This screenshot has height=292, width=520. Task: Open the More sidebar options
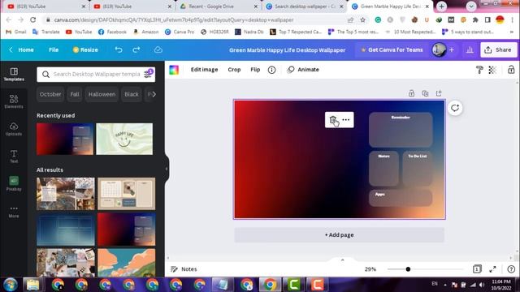tap(14, 211)
